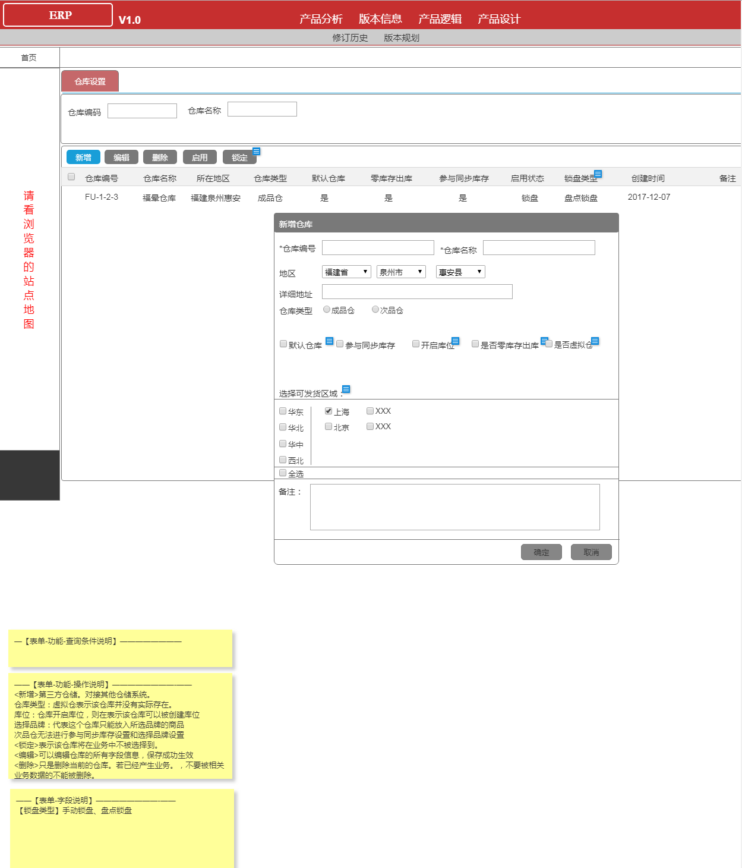Open 产品逻辑 in top navigation
742x868 pixels.
point(440,19)
